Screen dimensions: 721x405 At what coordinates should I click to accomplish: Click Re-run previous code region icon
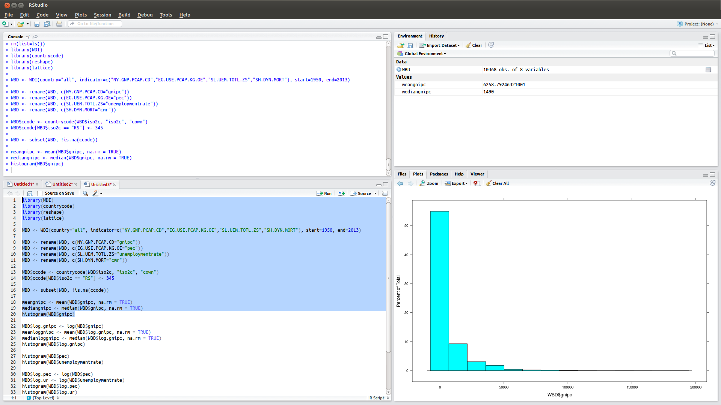point(341,193)
